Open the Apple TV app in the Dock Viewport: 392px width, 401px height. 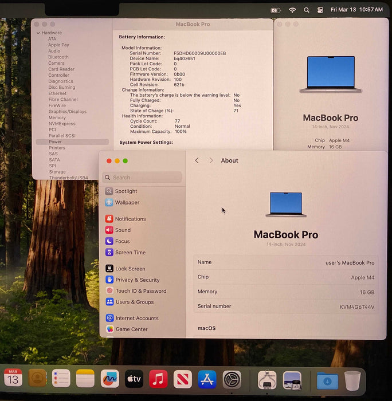click(x=134, y=379)
